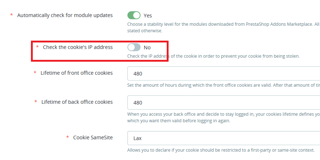The width and height of the screenshot is (320, 160).
Task: Click the 'Check the cookie's IP address' label
Action: [78, 47]
